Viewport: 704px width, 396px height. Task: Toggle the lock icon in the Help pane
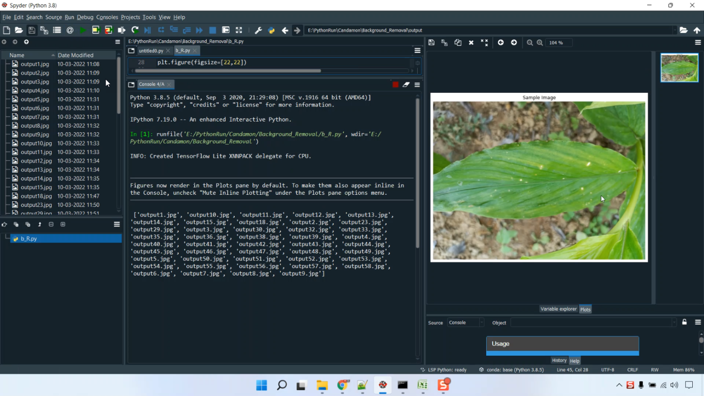(684, 322)
